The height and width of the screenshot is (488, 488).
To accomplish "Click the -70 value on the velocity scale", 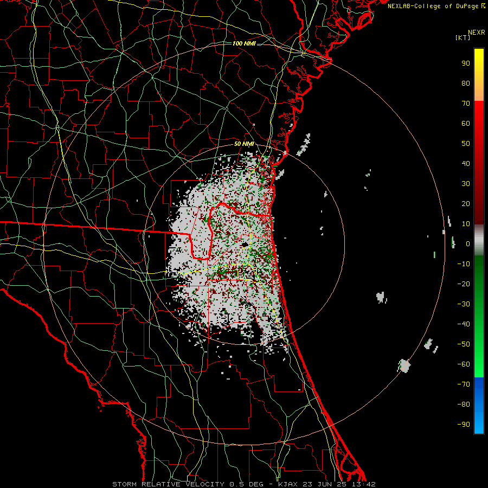I will pos(464,384).
